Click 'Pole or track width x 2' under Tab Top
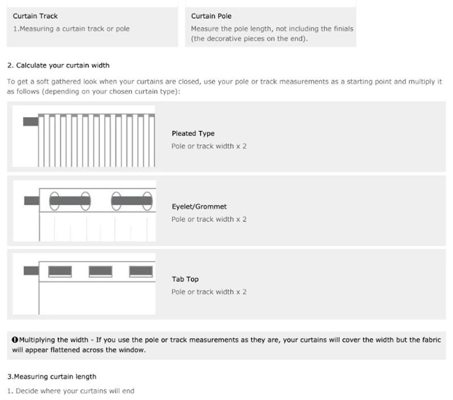Screen dimensions: 453x400 [x=209, y=292]
